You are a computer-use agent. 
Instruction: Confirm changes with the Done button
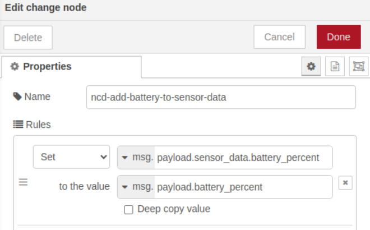pos(338,37)
